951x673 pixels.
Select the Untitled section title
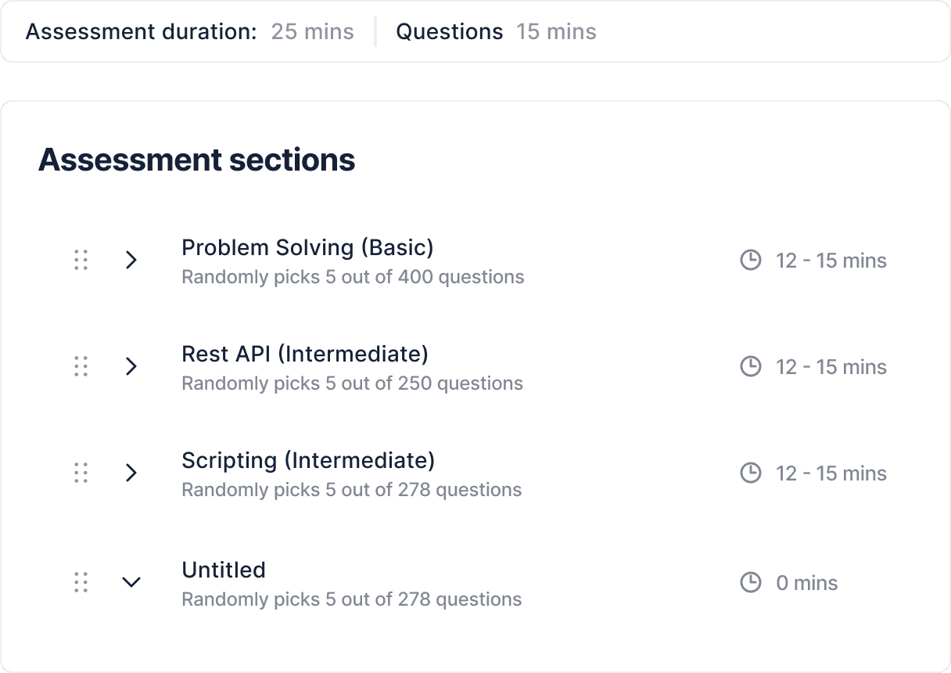click(224, 570)
